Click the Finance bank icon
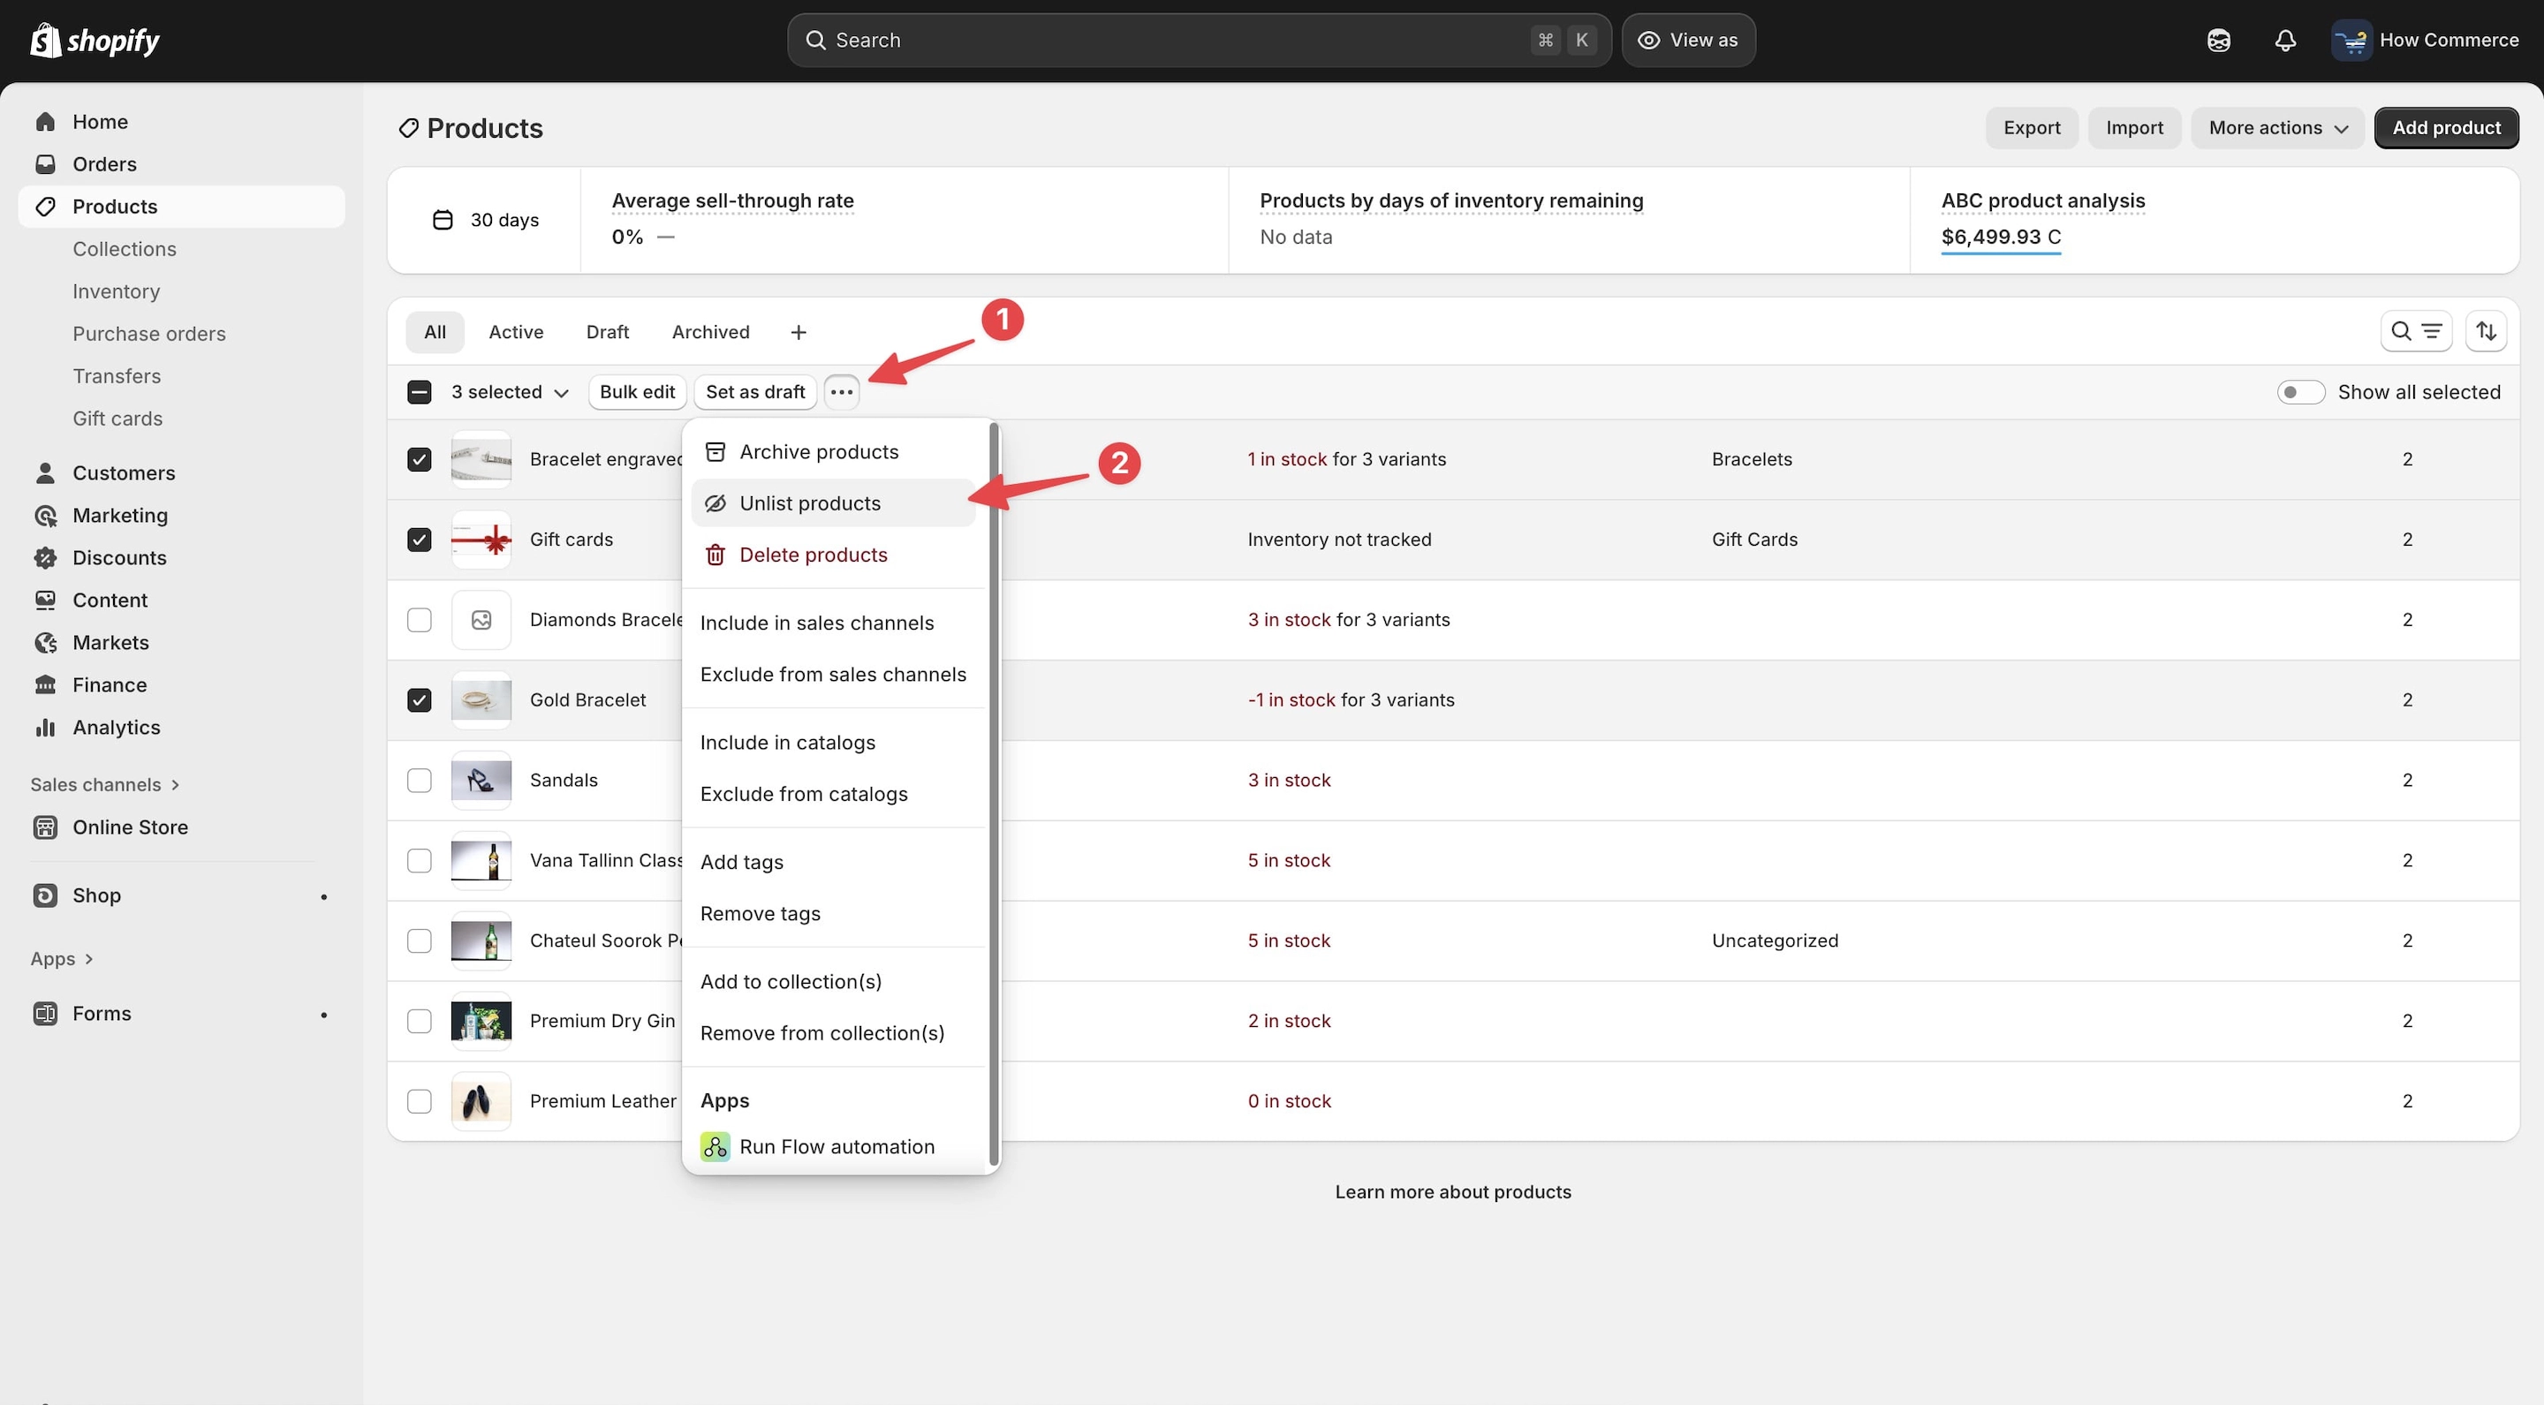The height and width of the screenshot is (1405, 2544). 45,685
